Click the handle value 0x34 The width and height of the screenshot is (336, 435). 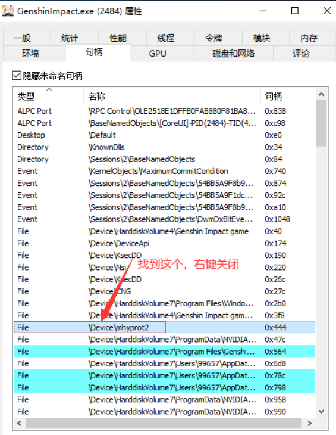[x=273, y=147]
